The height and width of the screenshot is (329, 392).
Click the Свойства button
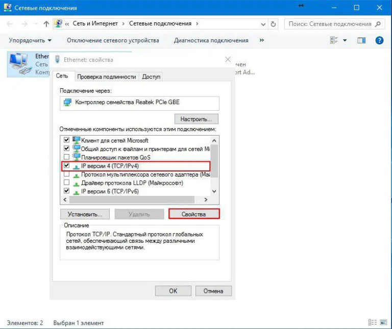coord(194,214)
